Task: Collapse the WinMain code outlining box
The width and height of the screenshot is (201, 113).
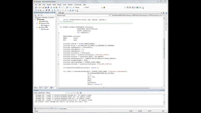Action: pyautogui.click(x=59, y=33)
